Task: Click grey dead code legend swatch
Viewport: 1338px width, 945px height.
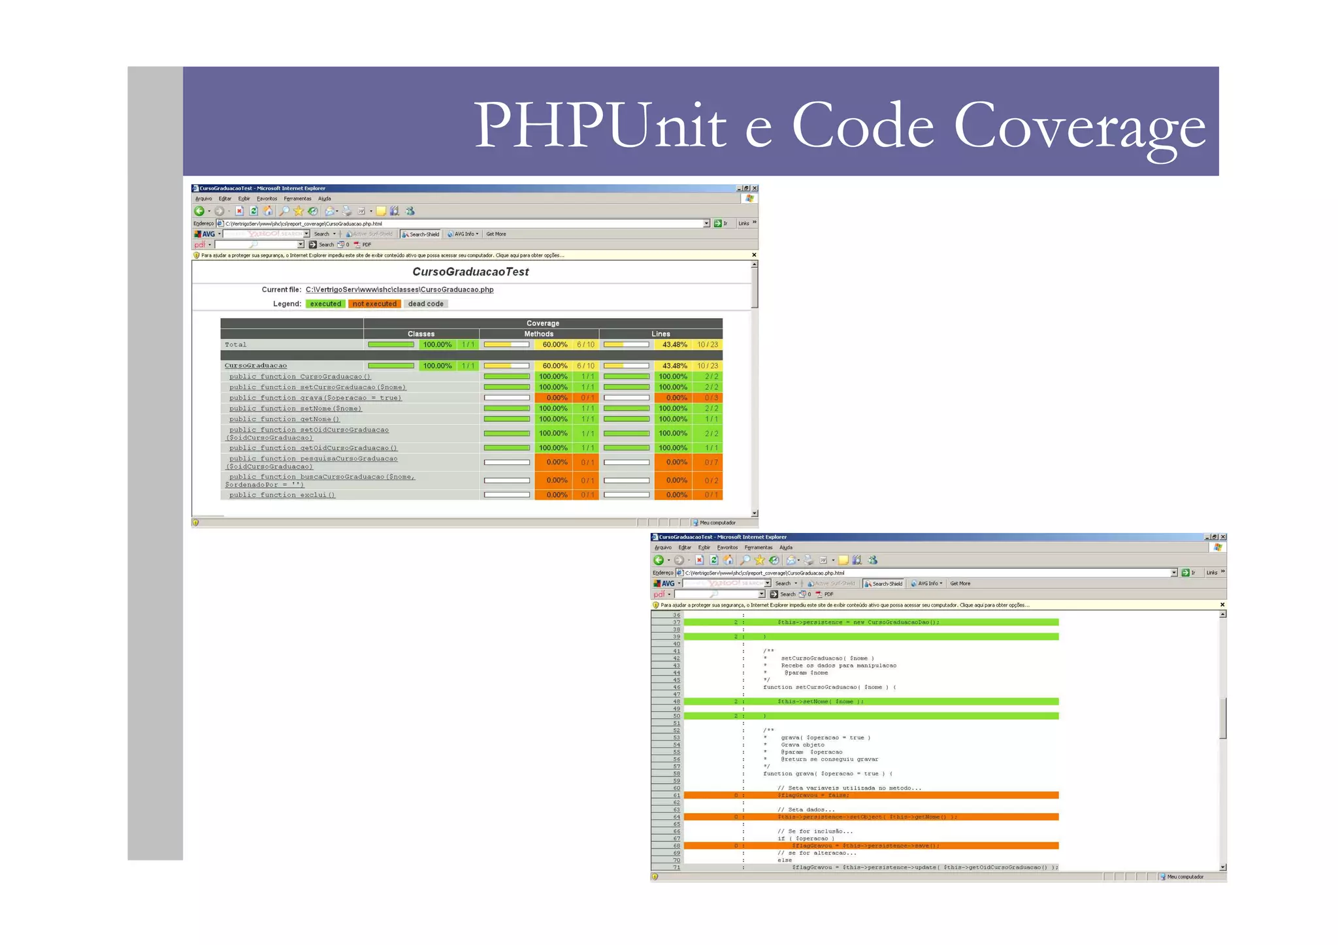Action: (x=425, y=304)
